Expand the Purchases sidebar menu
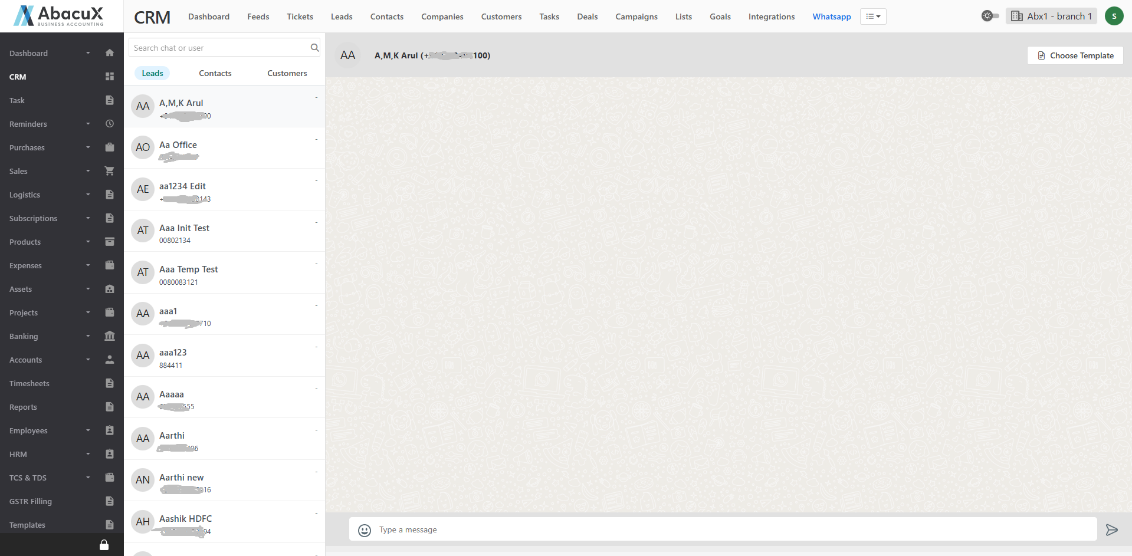The height and width of the screenshot is (556, 1132). (47, 147)
